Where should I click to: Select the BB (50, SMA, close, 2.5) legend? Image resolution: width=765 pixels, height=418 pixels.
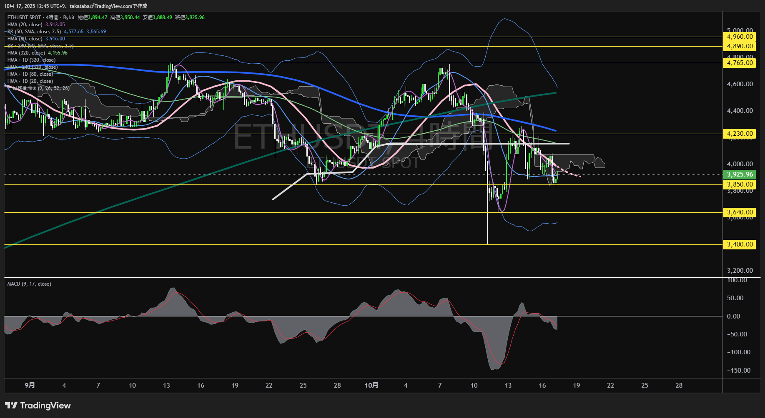[34, 32]
